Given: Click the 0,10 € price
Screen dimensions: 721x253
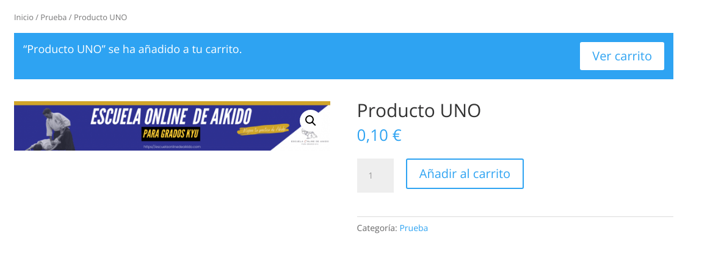Looking at the screenshot, I should point(379,135).
